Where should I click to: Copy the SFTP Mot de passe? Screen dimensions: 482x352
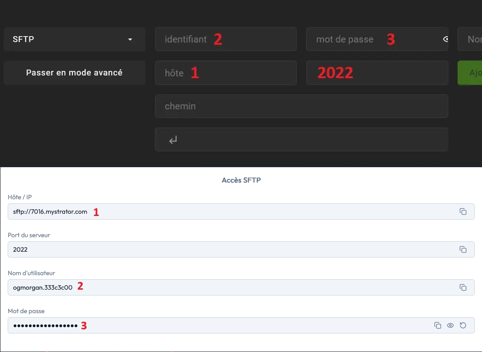tap(437, 325)
